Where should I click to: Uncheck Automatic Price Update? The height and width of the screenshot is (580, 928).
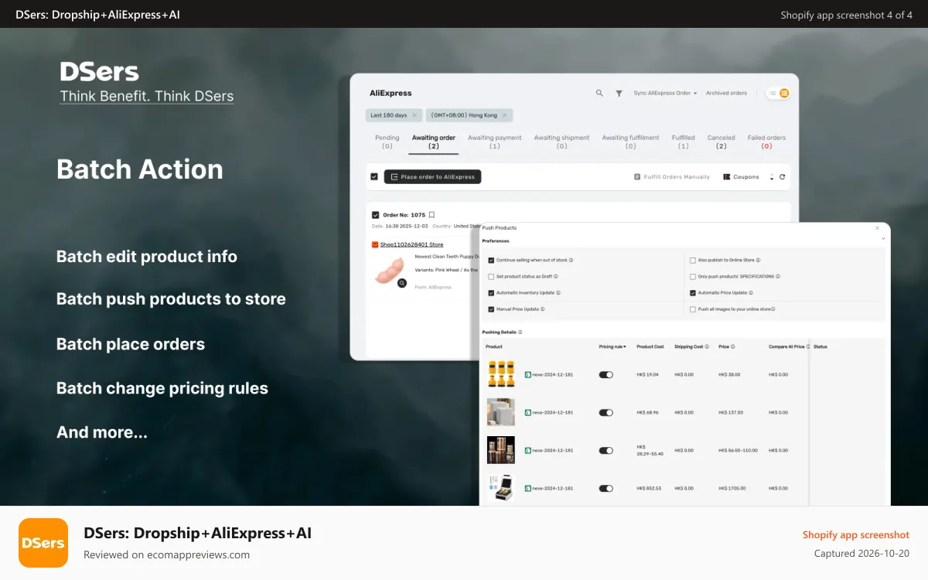tap(693, 293)
